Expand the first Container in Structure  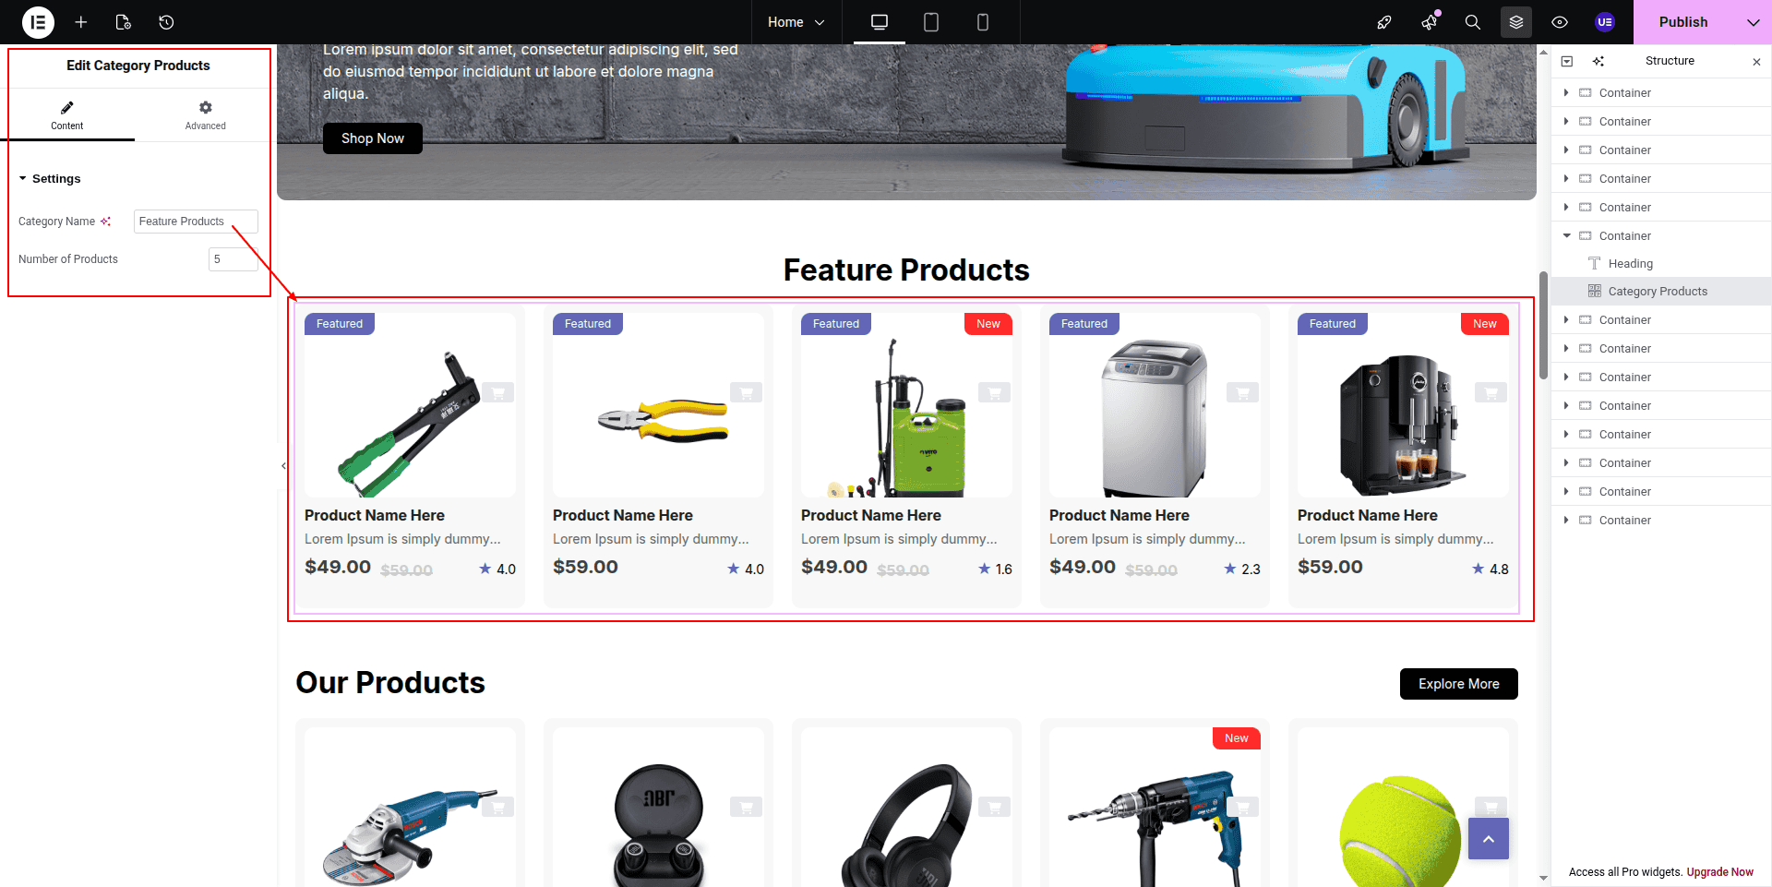point(1566,93)
